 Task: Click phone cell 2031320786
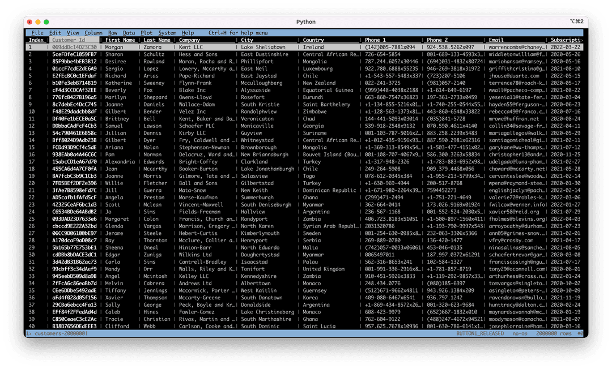379,226
